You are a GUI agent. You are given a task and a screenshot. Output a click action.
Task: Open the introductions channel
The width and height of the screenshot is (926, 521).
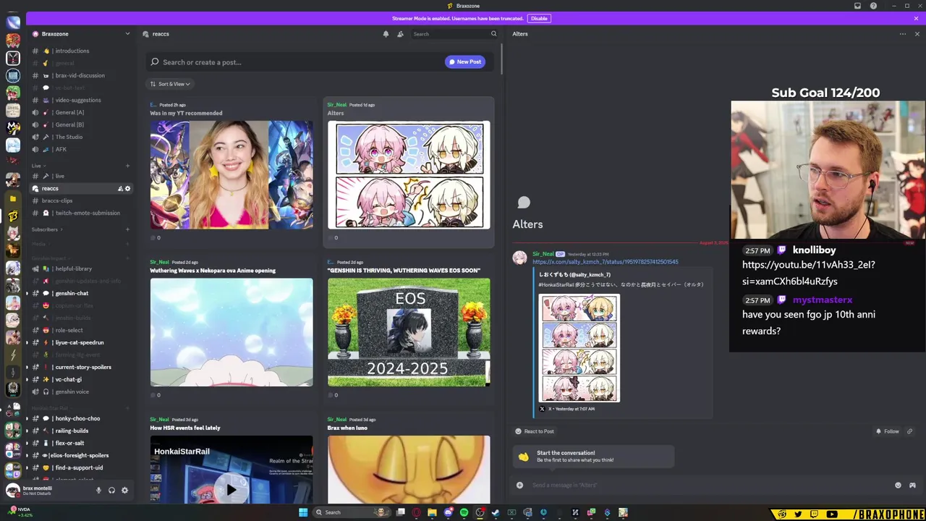tap(81, 51)
